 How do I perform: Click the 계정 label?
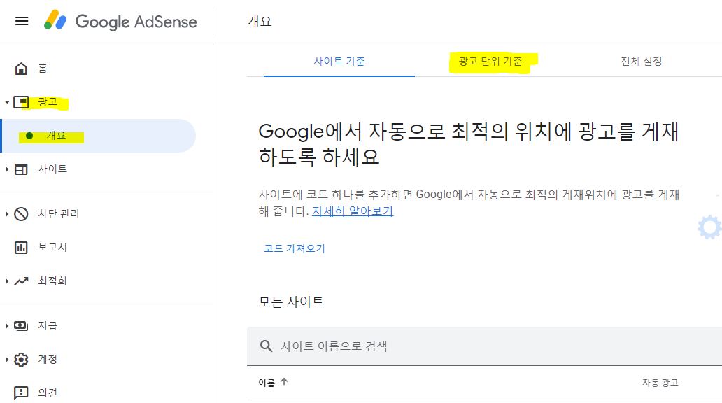(x=48, y=359)
